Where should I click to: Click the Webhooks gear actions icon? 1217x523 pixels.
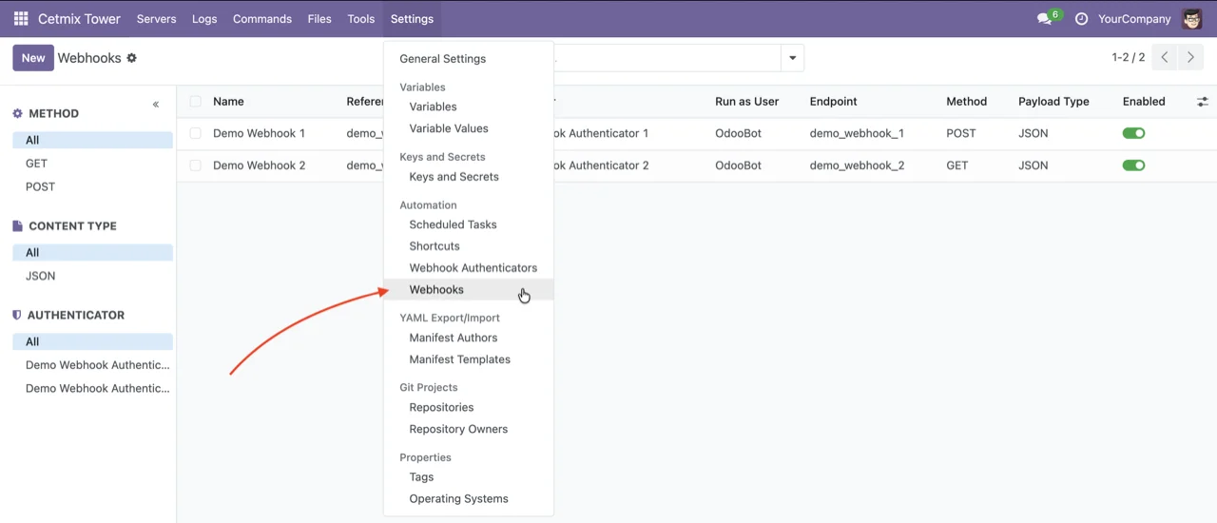[131, 58]
